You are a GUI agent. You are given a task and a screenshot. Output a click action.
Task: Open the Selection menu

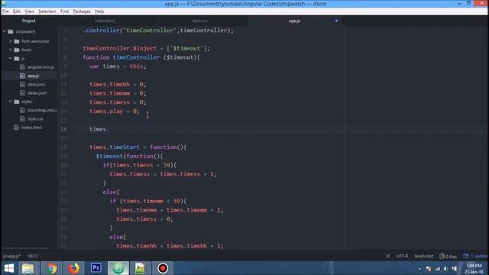(47, 11)
